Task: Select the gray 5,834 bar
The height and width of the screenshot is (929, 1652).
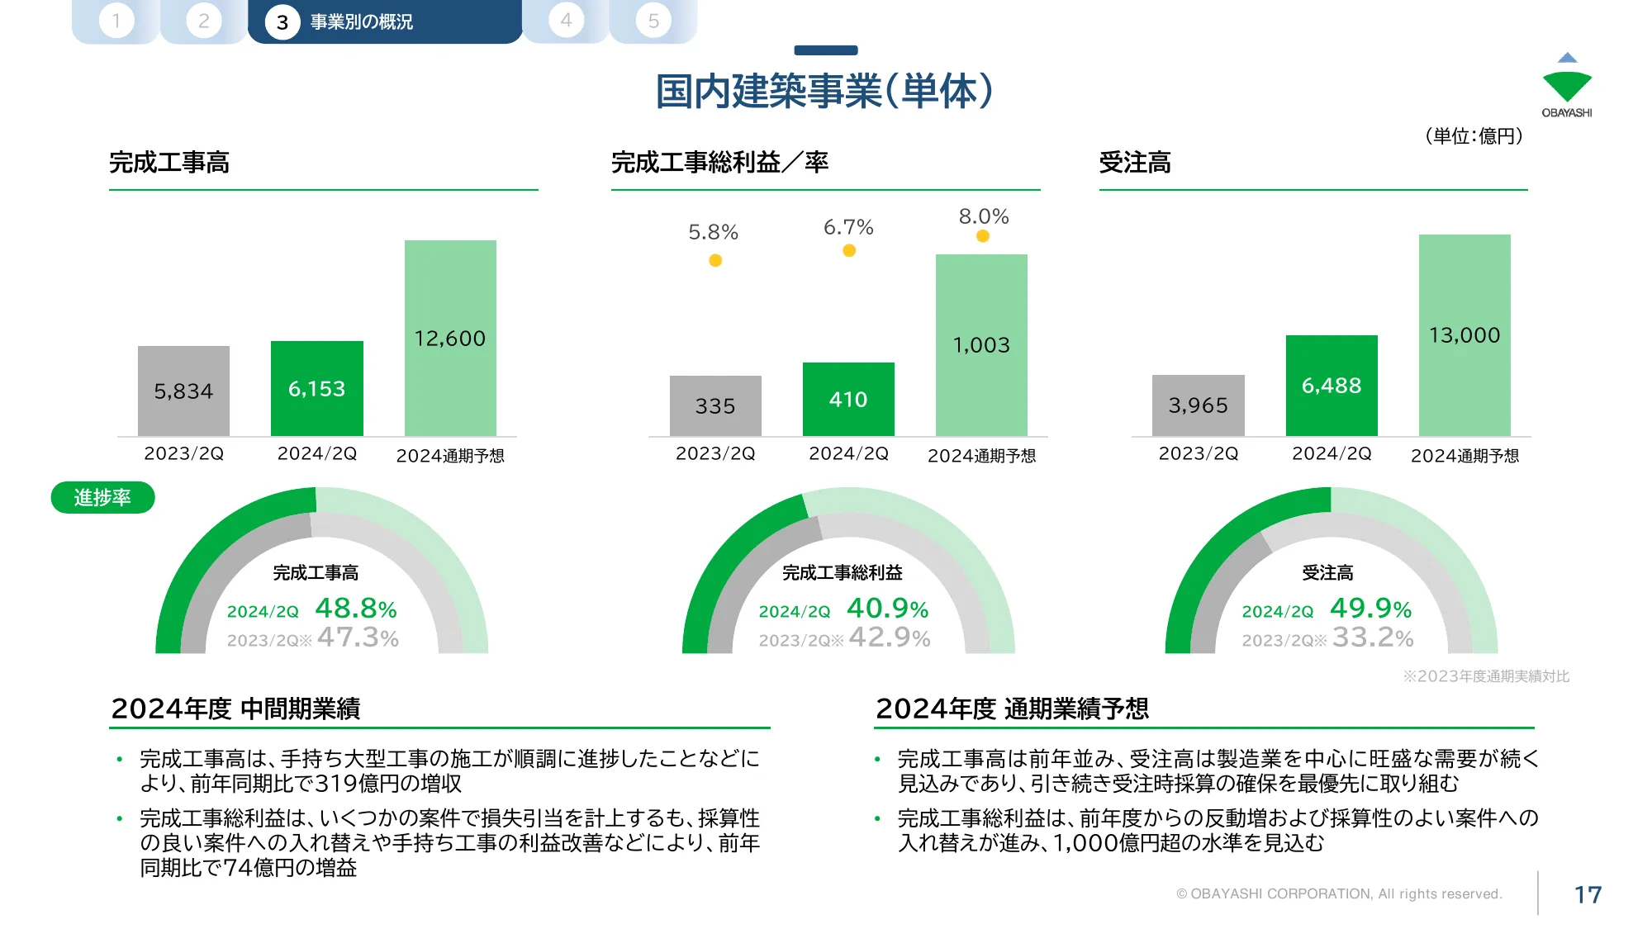Action: click(183, 391)
